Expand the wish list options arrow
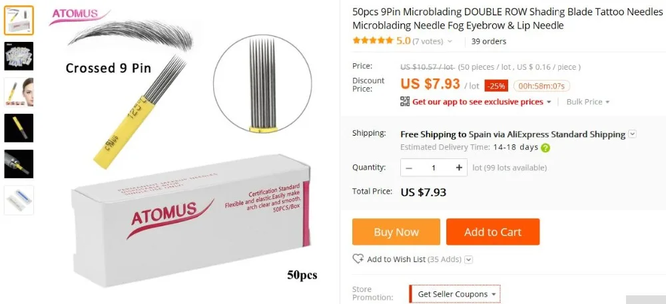Viewport: 666px width, 304px height. 468,259
